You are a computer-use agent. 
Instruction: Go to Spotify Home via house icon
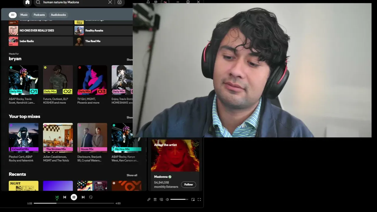(x=27, y=2)
